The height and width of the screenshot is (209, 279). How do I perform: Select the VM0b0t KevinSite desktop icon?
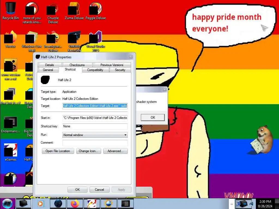tap(74, 41)
